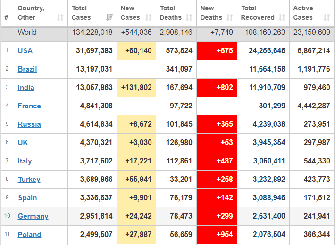Click Poland's red +954 new deaths cell

pos(217,235)
